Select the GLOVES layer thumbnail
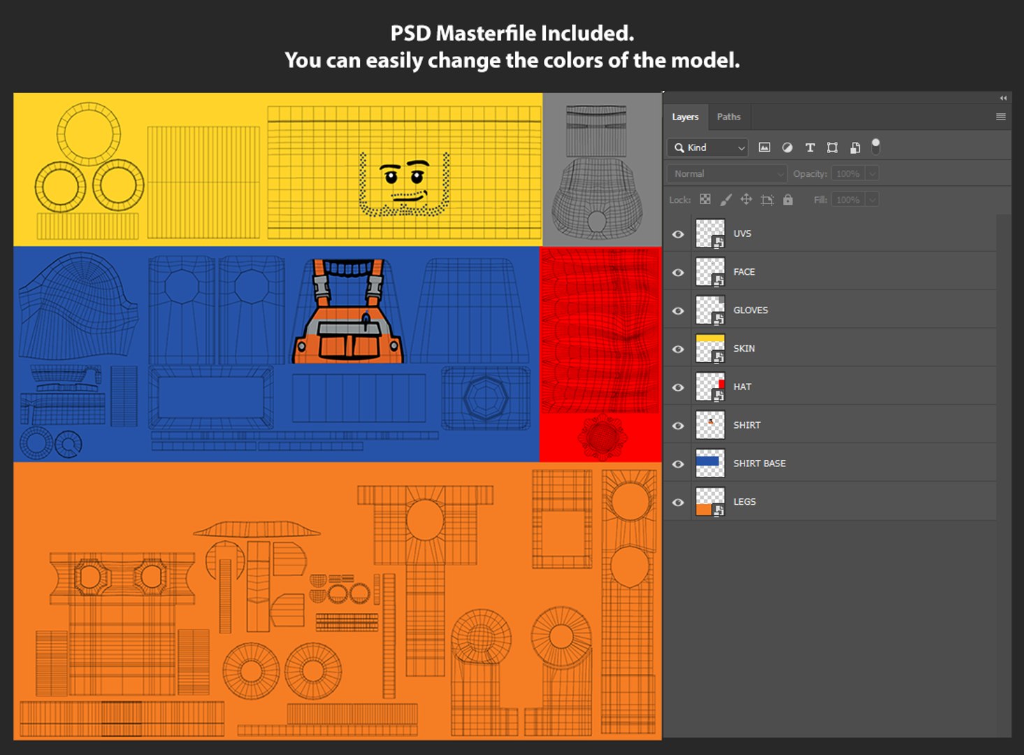This screenshot has height=755, width=1024. tap(710, 310)
